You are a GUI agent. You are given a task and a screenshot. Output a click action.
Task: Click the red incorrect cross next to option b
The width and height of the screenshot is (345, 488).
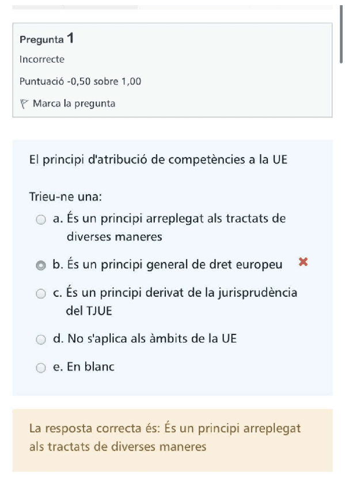(x=304, y=261)
